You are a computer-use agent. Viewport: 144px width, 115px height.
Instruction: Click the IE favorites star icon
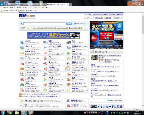click(x=139, y=4)
